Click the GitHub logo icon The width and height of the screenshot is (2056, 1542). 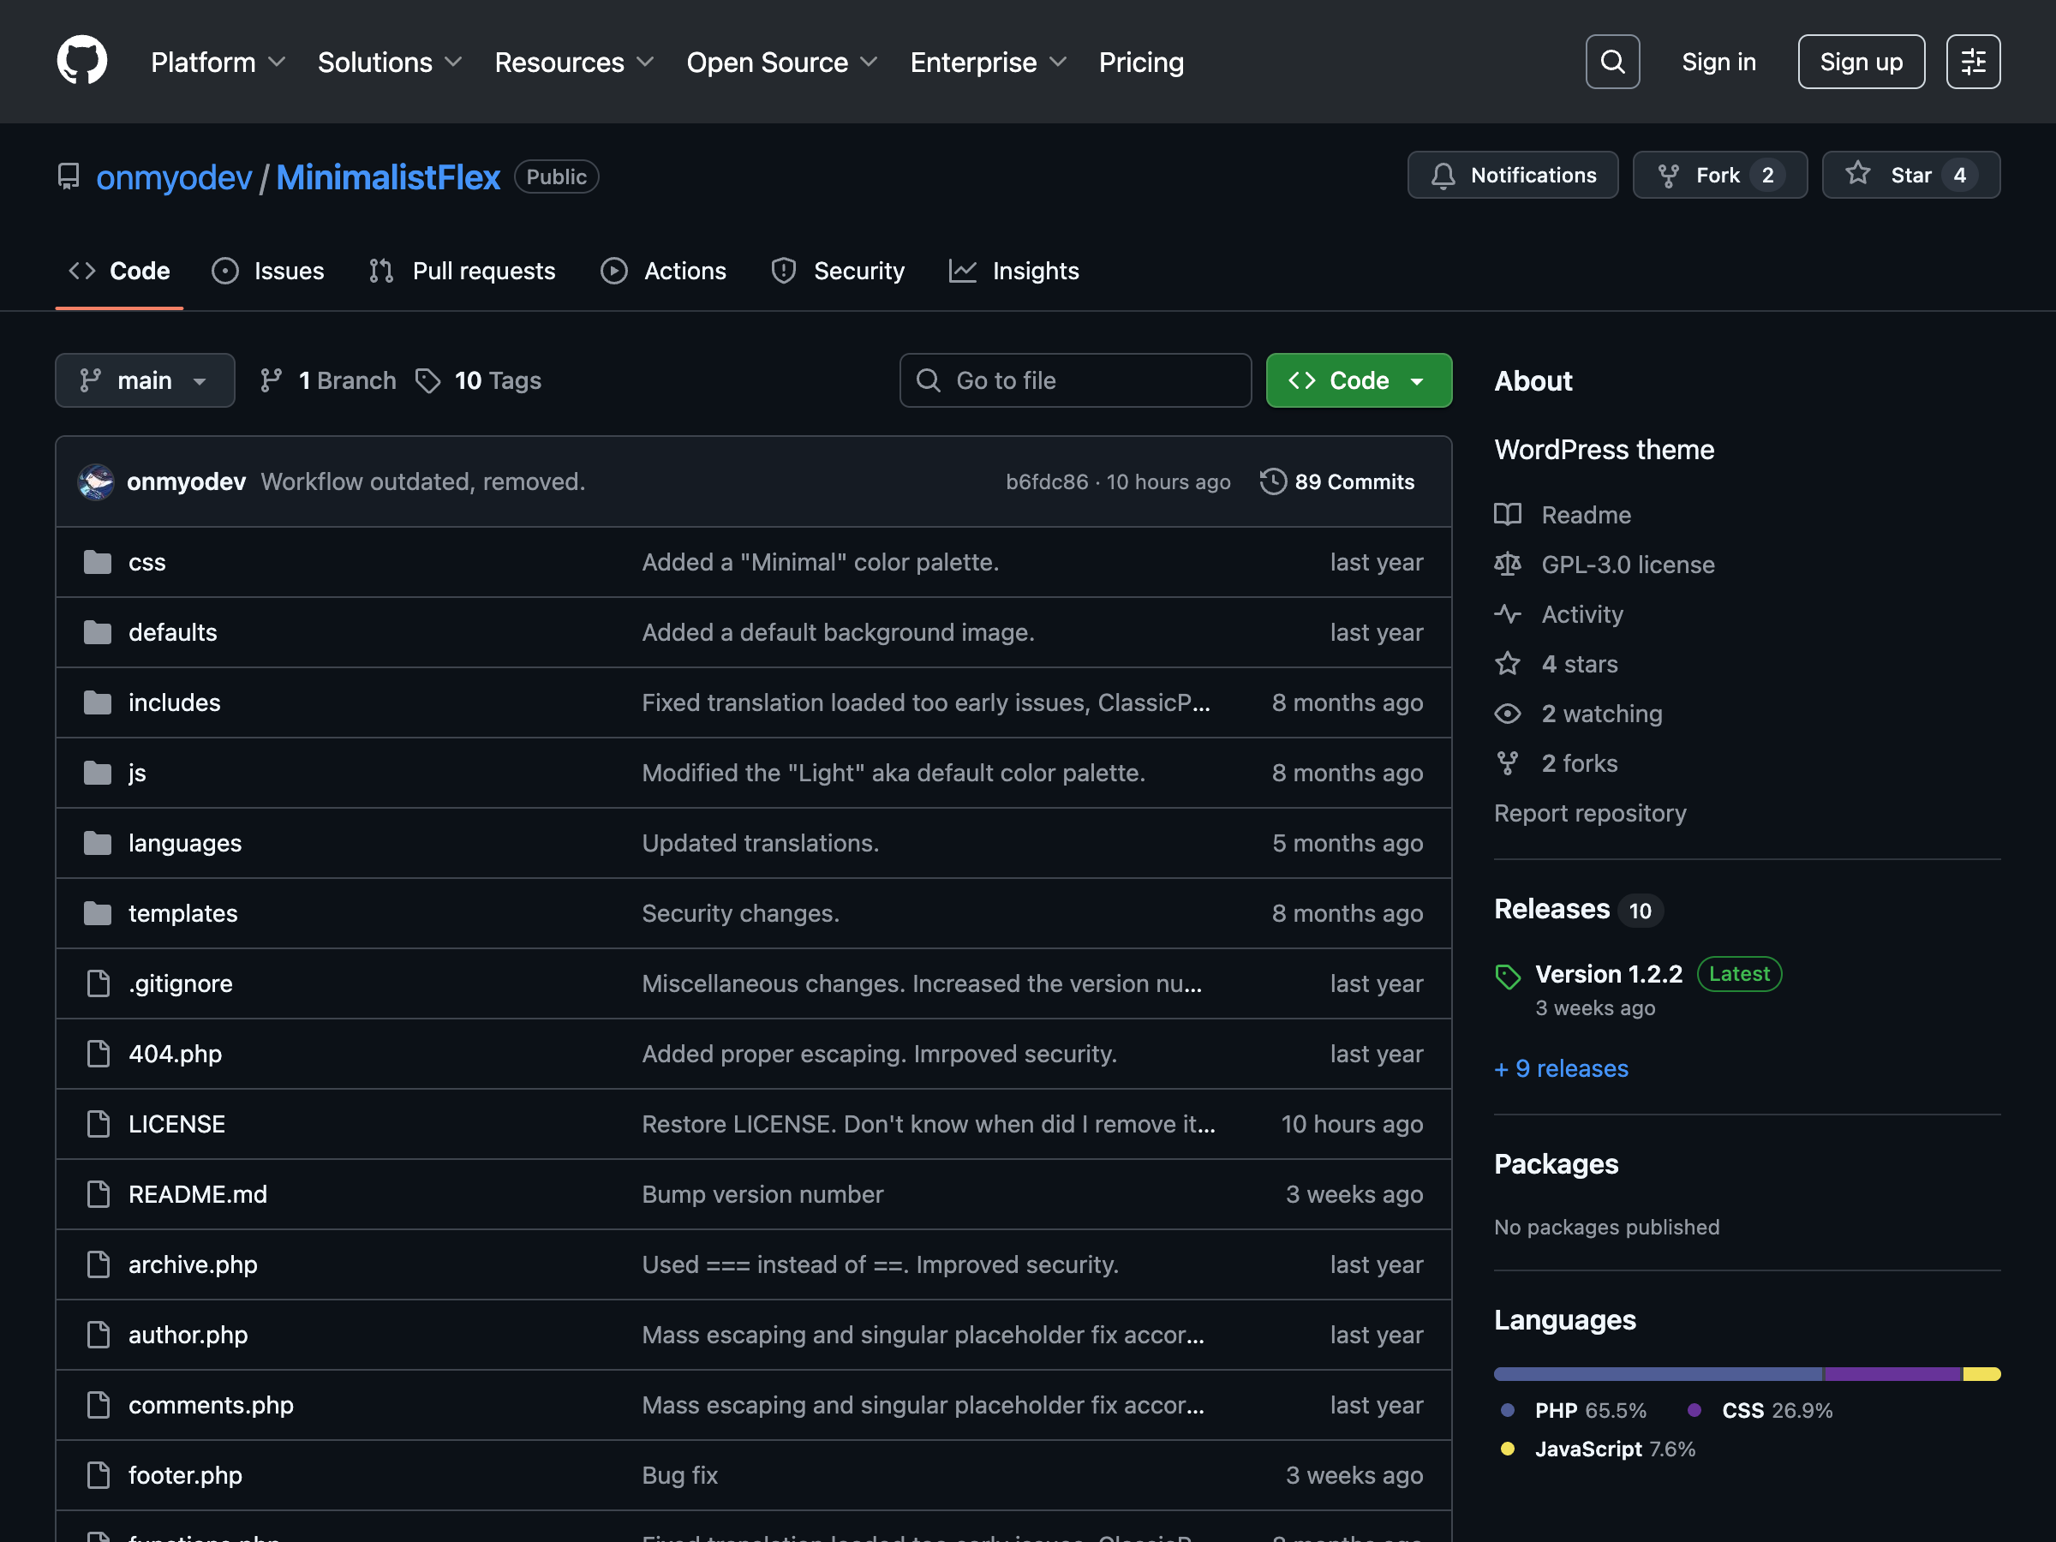click(81, 62)
